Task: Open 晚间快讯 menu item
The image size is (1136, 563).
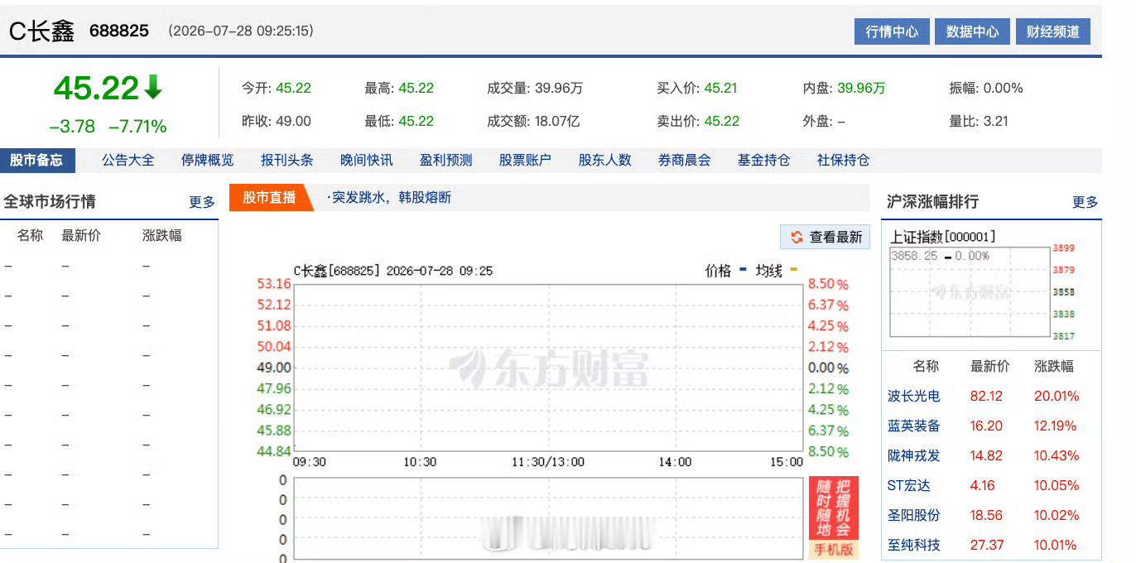Action: click(x=367, y=160)
